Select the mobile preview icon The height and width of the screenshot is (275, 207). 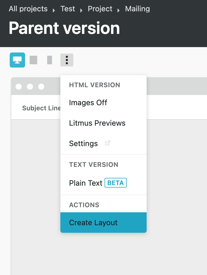(49, 60)
